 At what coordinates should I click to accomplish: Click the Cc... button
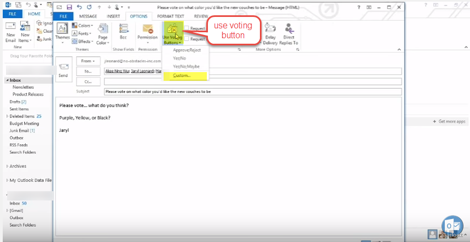88,81
